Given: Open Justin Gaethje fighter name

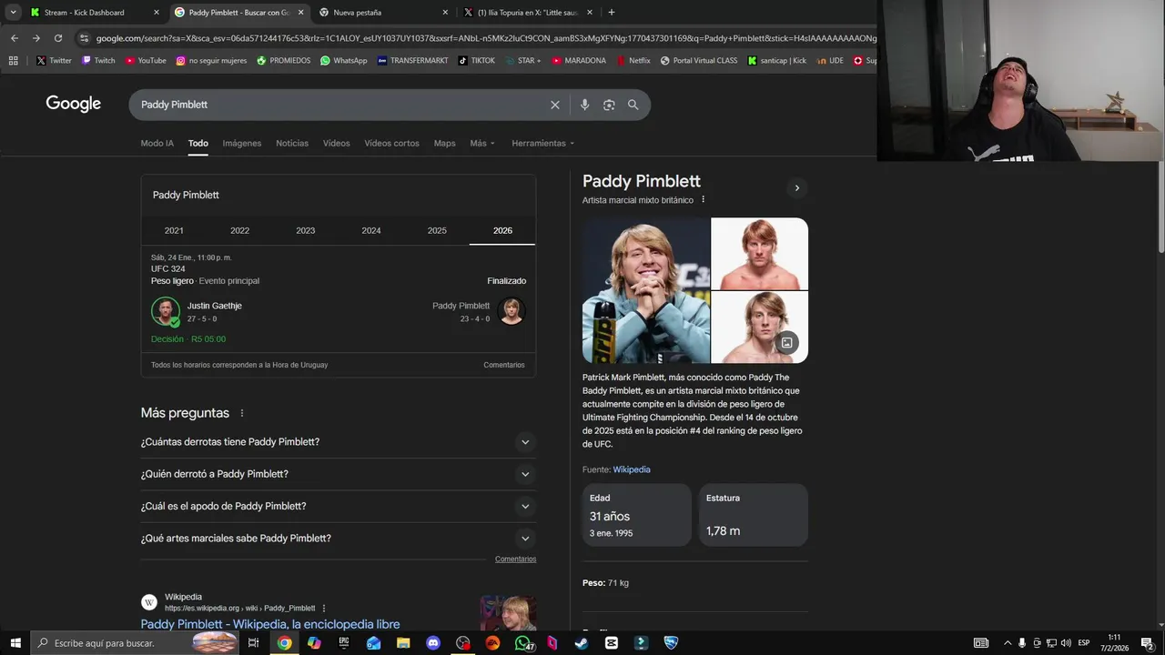Looking at the screenshot, I should coord(215,306).
